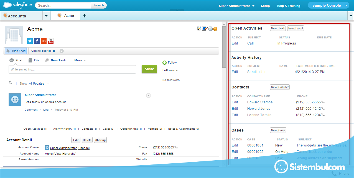Click the info icon beside add topics
The width and height of the screenshot is (354, 178).
[62, 51]
